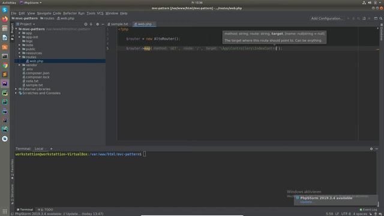
Task: Click the project structure window icon in toolbar
Action: [x=376, y=19]
